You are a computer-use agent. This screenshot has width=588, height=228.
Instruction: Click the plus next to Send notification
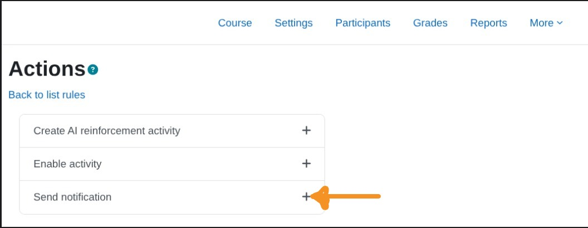306,196
